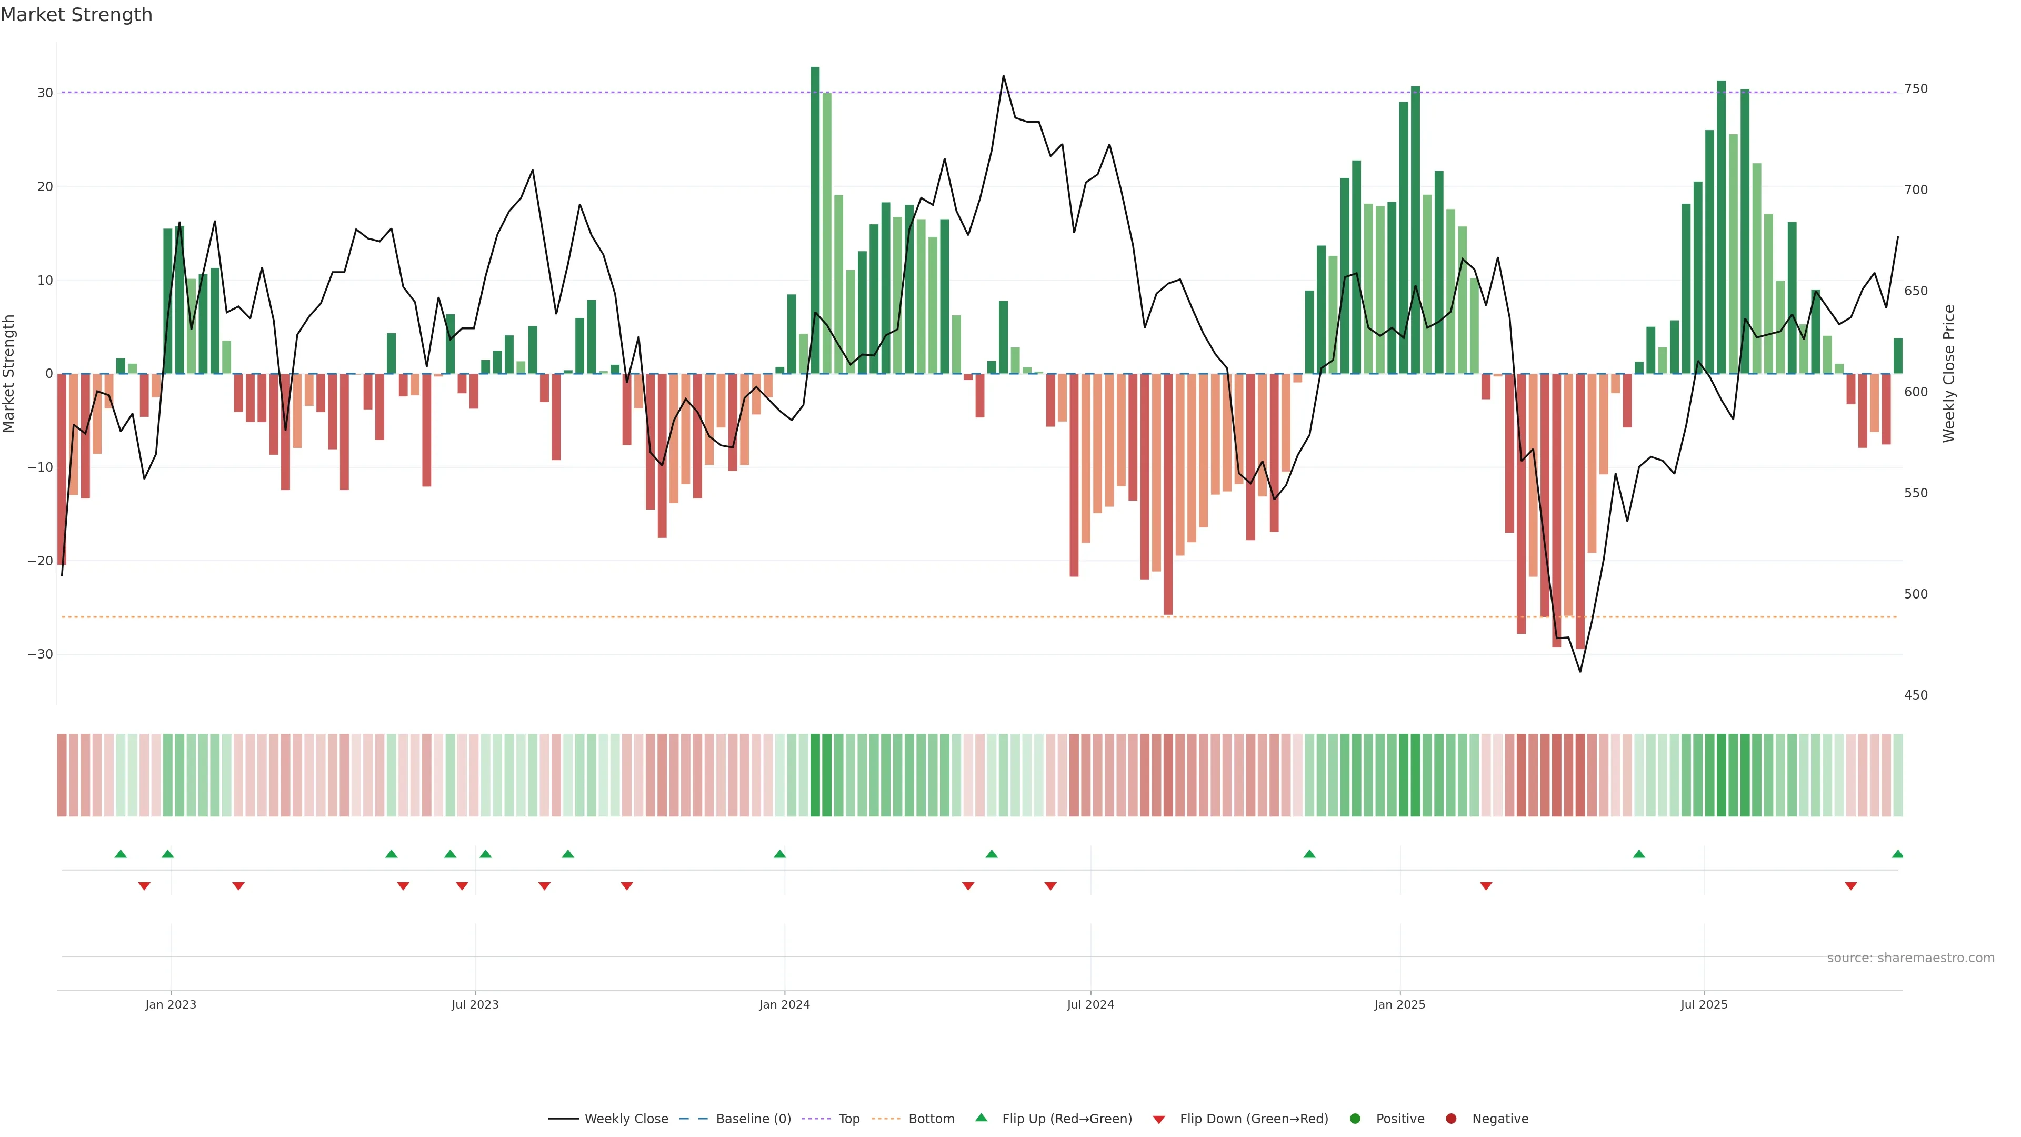Image resolution: width=2021 pixels, height=1137 pixels.
Task: Click the Market Strength chart title
Action: click(x=76, y=15)
